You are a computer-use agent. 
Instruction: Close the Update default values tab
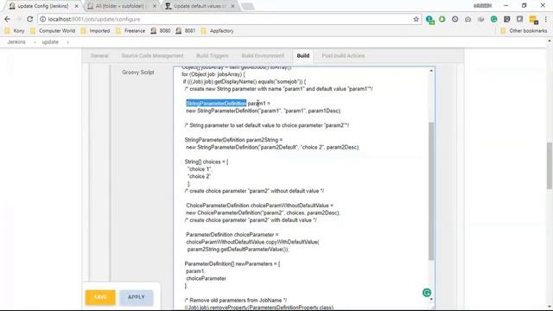tap(232, 6)
